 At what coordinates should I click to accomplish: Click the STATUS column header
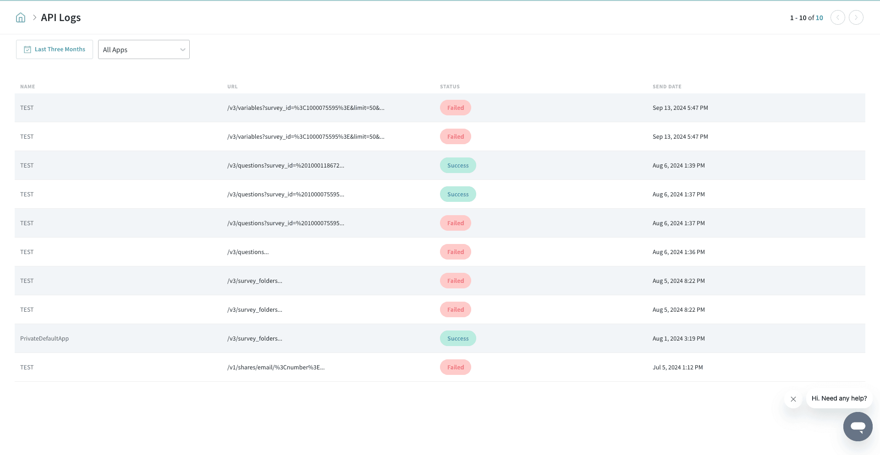pos(450,87)
